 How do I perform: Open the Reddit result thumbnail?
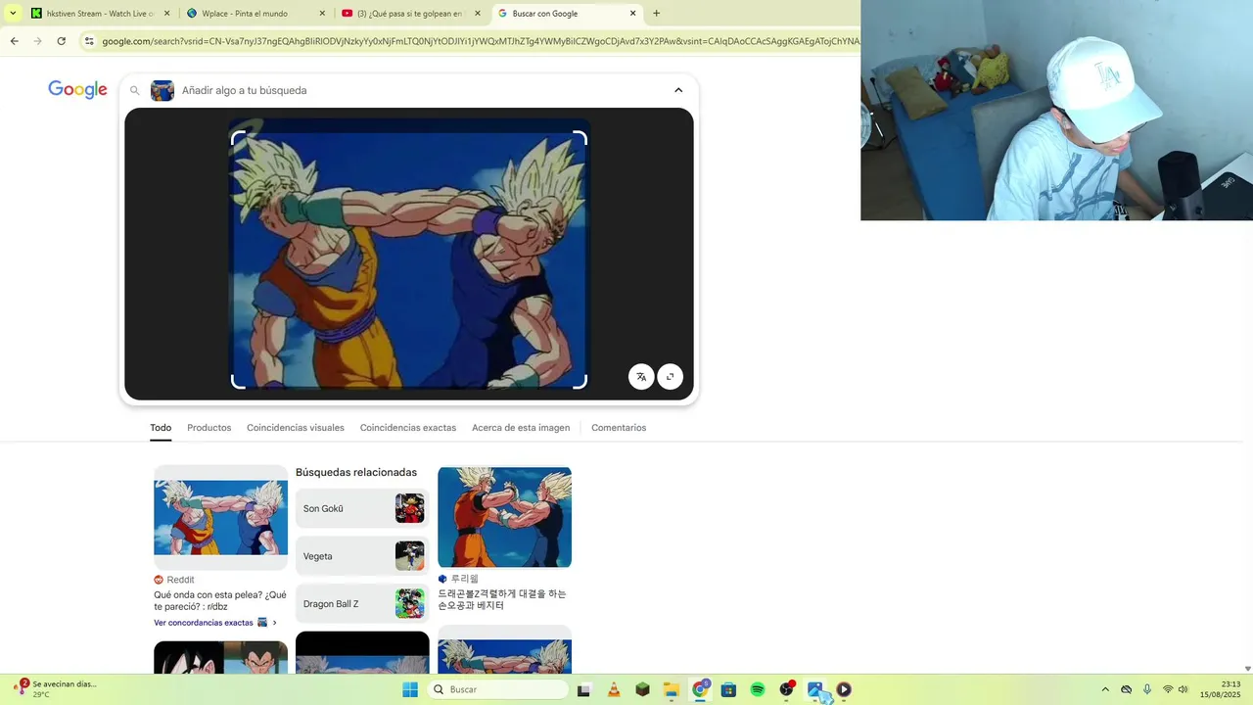221,517
